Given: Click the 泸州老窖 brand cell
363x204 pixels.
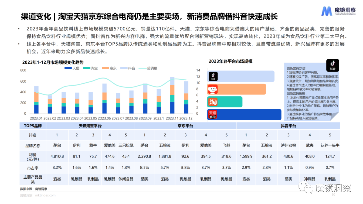Looking at the screenshot, I should point(288,145).
